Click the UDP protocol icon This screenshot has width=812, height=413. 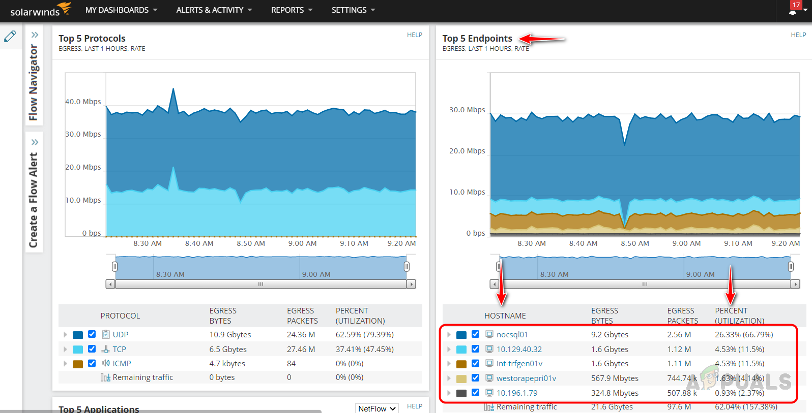pos(106,334)
